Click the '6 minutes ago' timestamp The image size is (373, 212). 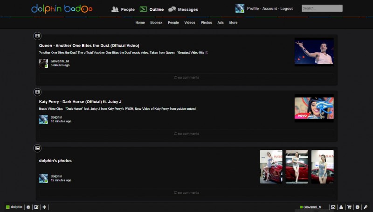click(60, 65)
